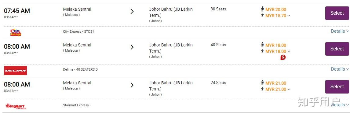This screenshot has height=114, width=350.
Task: Expand Details for the Delima trip
Action: pyautogui.click(x=340, y=69)
